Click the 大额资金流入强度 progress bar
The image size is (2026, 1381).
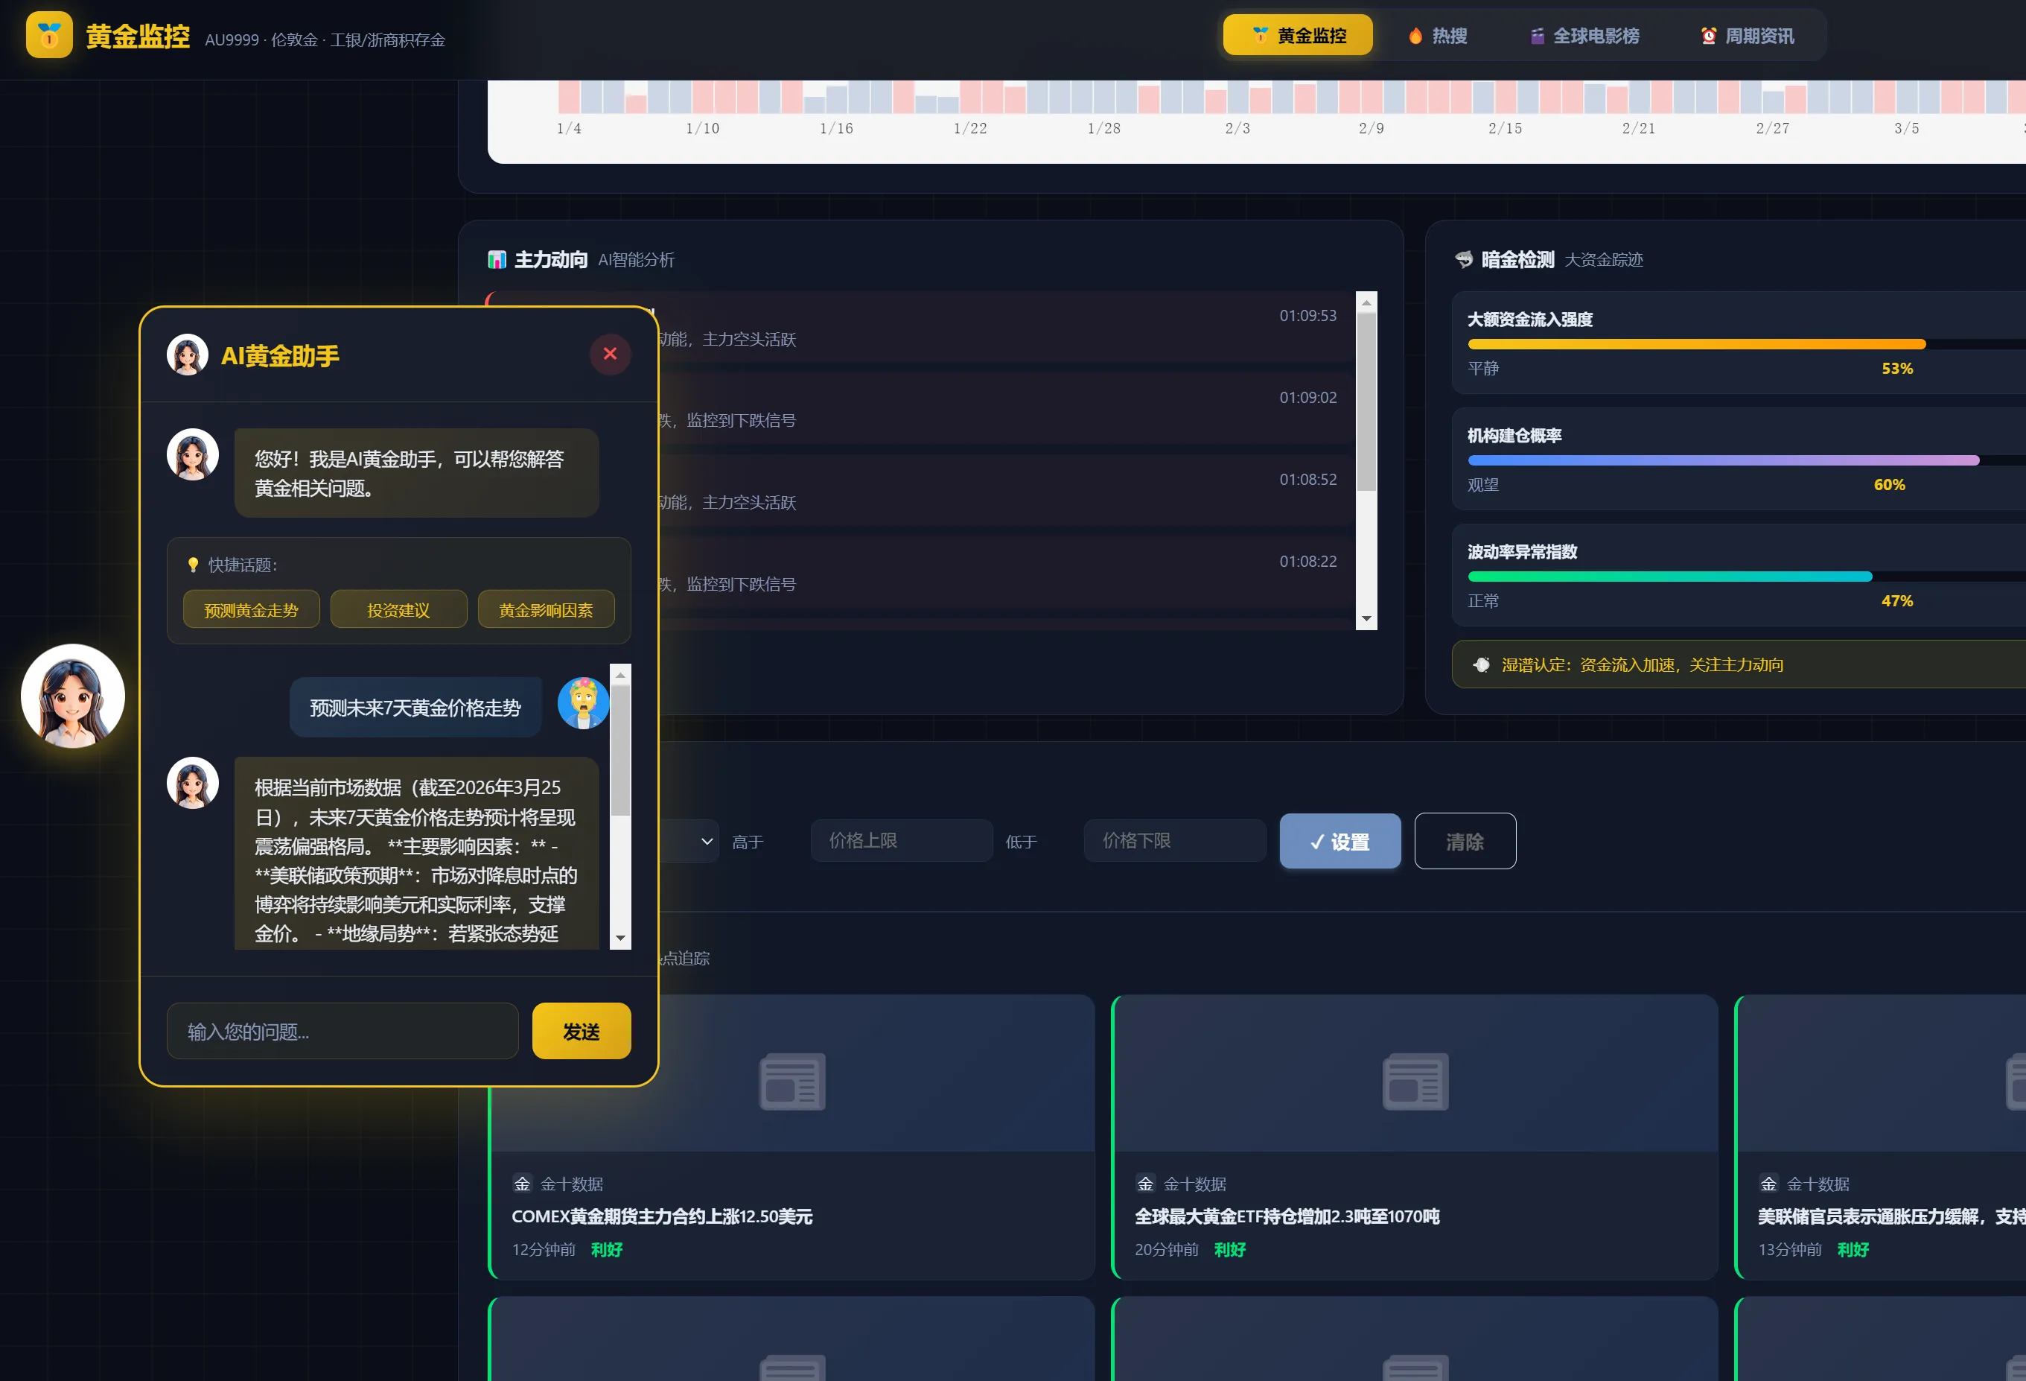(x=1695, y=345)
